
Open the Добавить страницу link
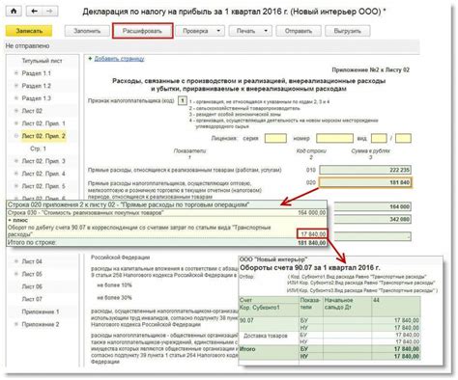(119, 59)
